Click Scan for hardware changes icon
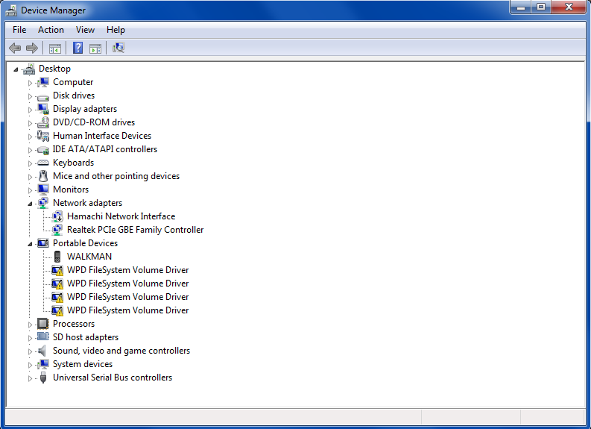The width and height of the screenshot is (591, 429). tap(118, 48)
